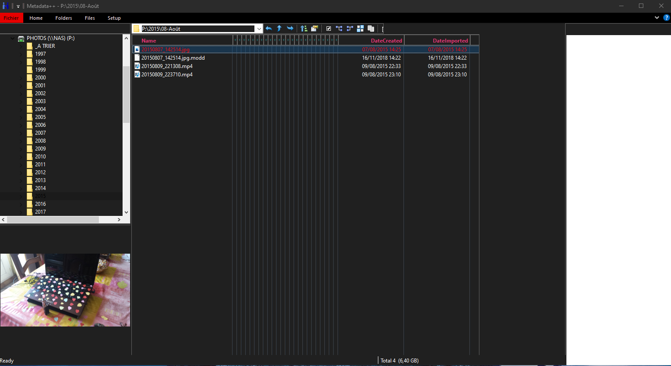
Task: Sort files by the Name column header
Action: [149, 41]
